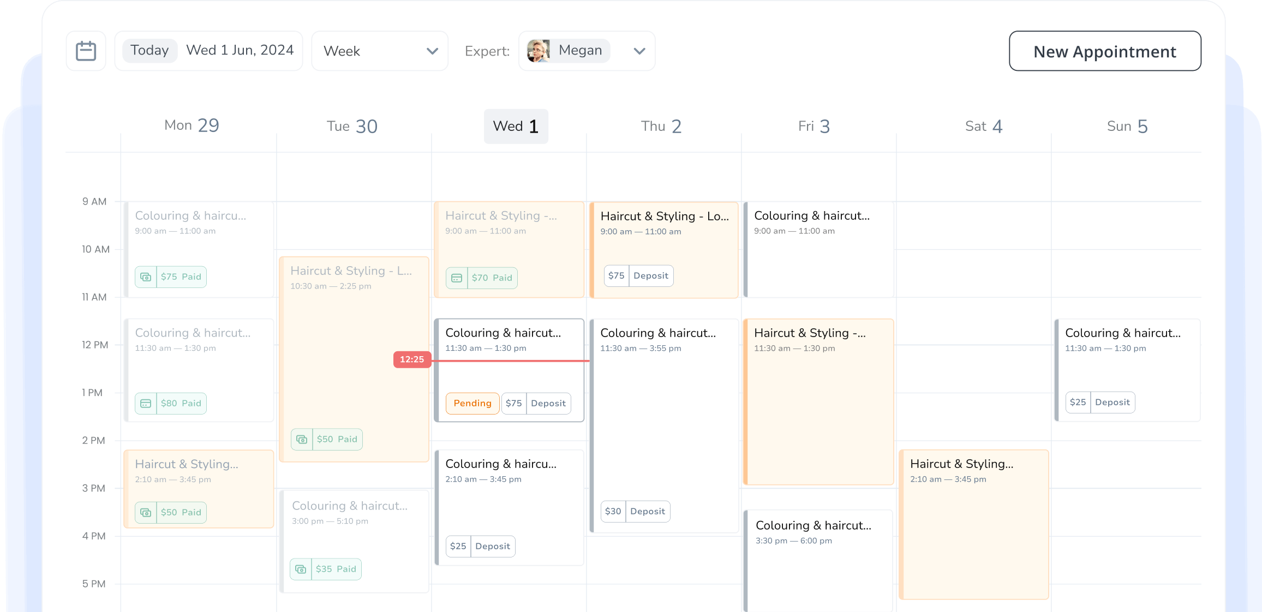Image resolution: width=1262 pixels, height=612 pixels.
Task: Click the 12:25 current time marker
Action: [412, 359]
